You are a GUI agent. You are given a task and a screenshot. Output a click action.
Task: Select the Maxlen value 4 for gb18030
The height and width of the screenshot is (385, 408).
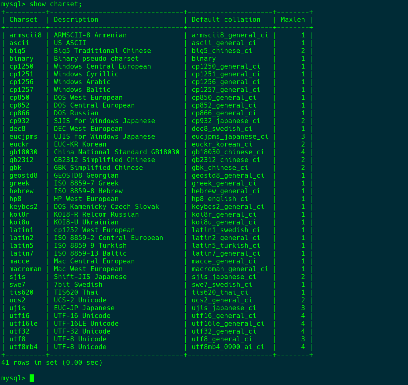(303, 152)
